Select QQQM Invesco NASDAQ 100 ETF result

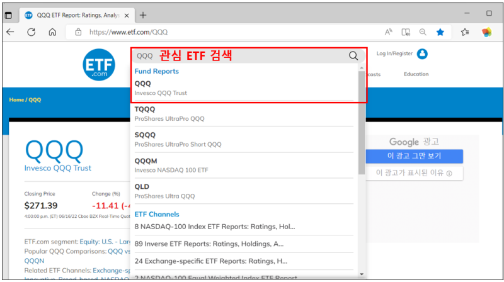[244, 165]
